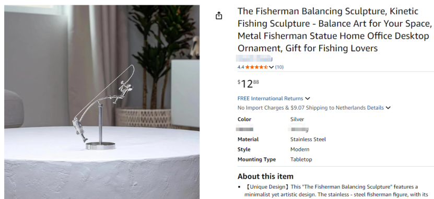Open the FREE International Returns link
This screenshot has width=434, height=199.
point(270,99)
